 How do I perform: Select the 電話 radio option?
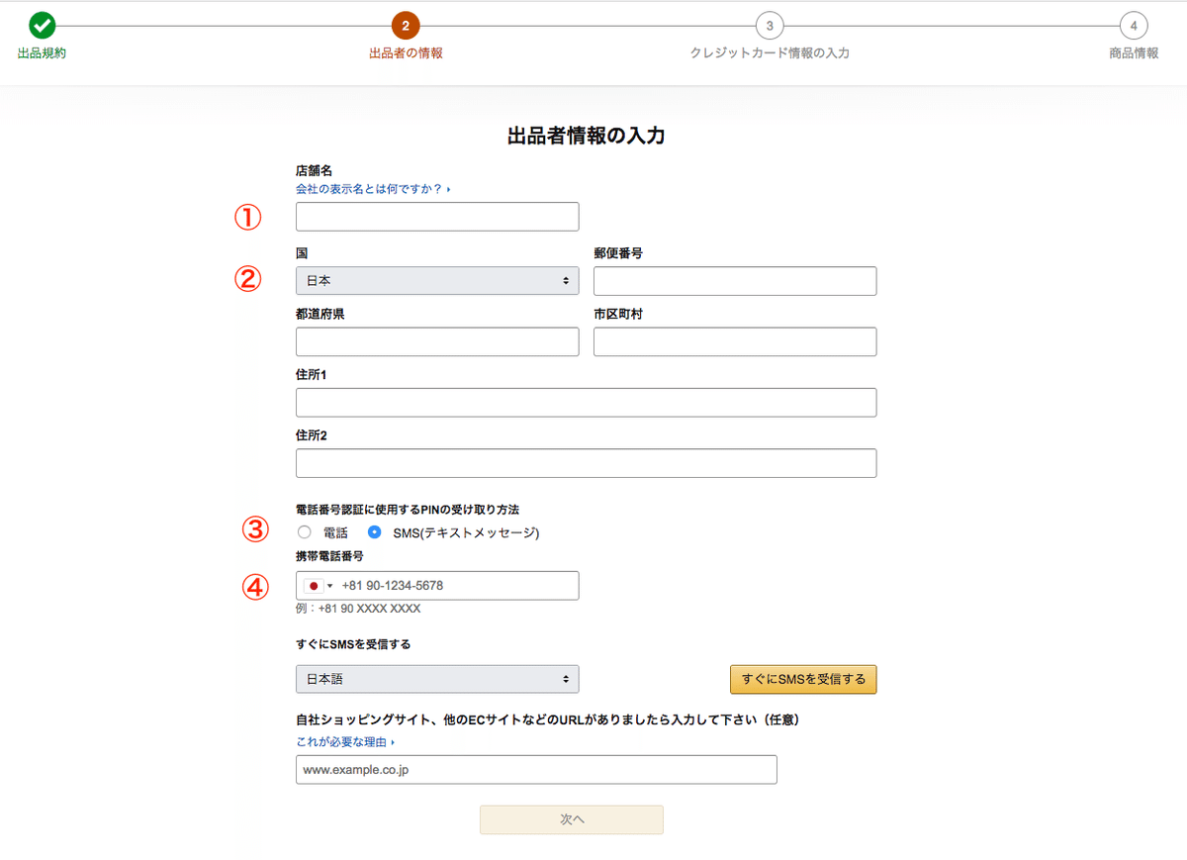[x=305, y=532]
